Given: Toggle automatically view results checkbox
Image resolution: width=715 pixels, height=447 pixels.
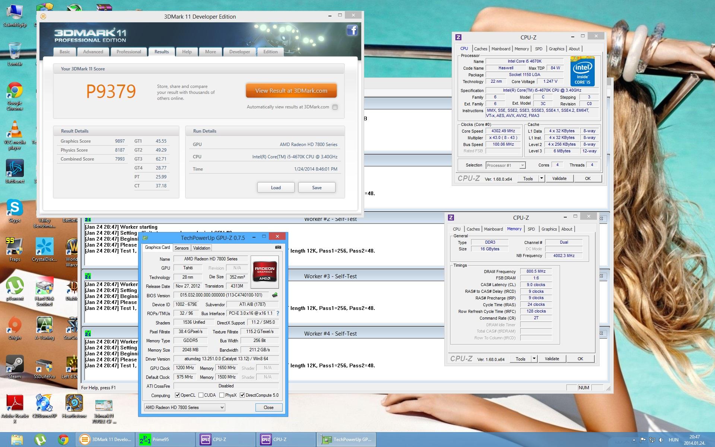Looking at the screenshot, I should tap(335, 107).
